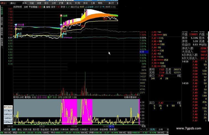Click the 分时 label in chart header

point(26,7)
